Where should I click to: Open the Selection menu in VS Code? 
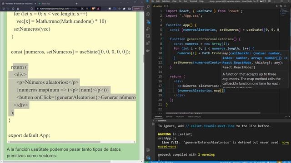point(166,1)
